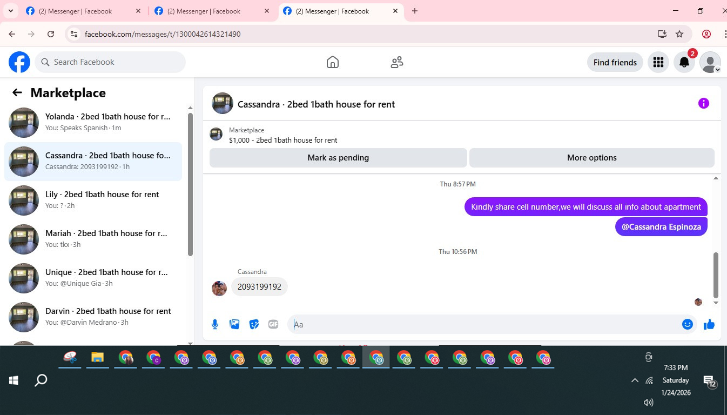Open Chrome profile icon
Image resolution: width=727 pixels, height=415 pixels.
[706, 34]
